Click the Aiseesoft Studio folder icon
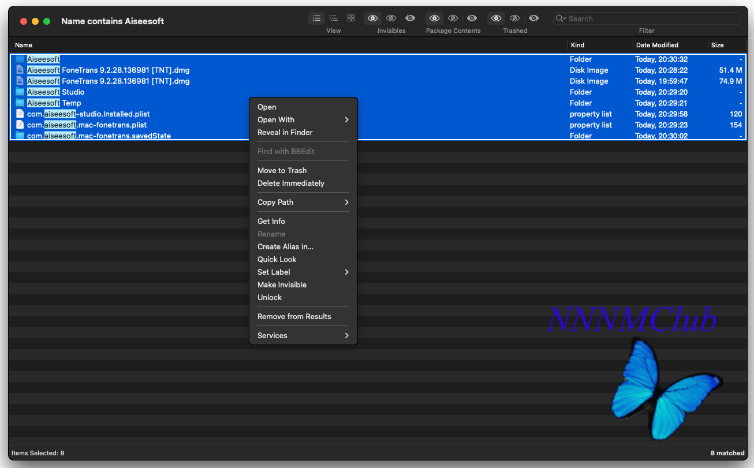The image size is (754, 468). (20, 92)
